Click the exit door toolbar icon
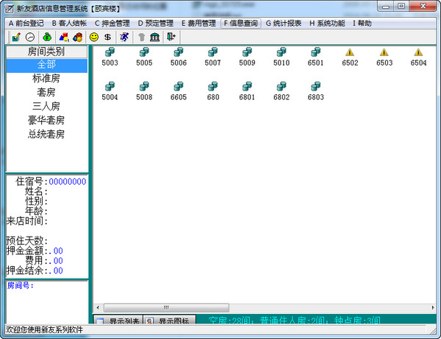The width and height of the screenshot is (441, 339). (x=171, y=37)
